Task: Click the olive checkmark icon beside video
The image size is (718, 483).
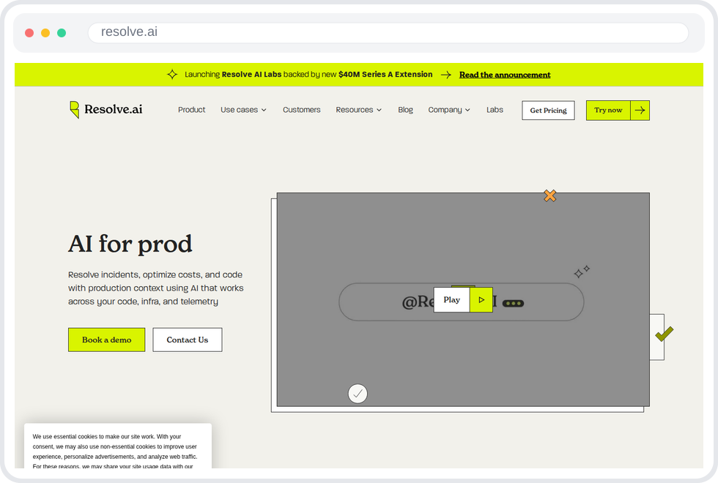Action: (x=665, y=334)
